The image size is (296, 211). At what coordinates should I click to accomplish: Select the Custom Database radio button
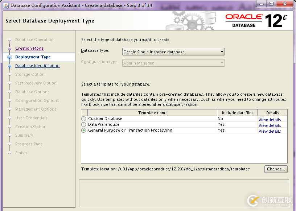[x=84, y=119]
